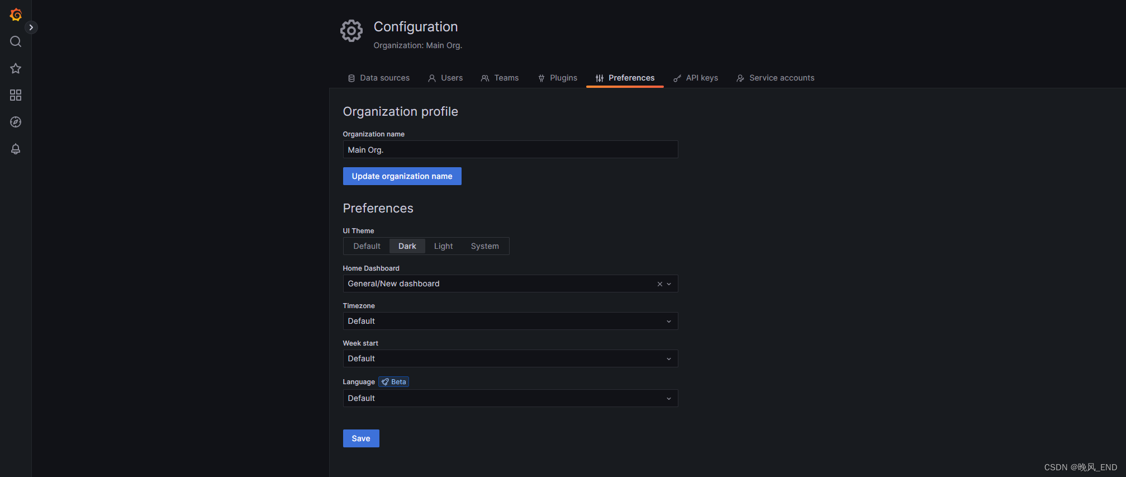Expand the sidebar navigation menu arrow
The width and height of the screenshot is (1126, 477).
point(31,27)
